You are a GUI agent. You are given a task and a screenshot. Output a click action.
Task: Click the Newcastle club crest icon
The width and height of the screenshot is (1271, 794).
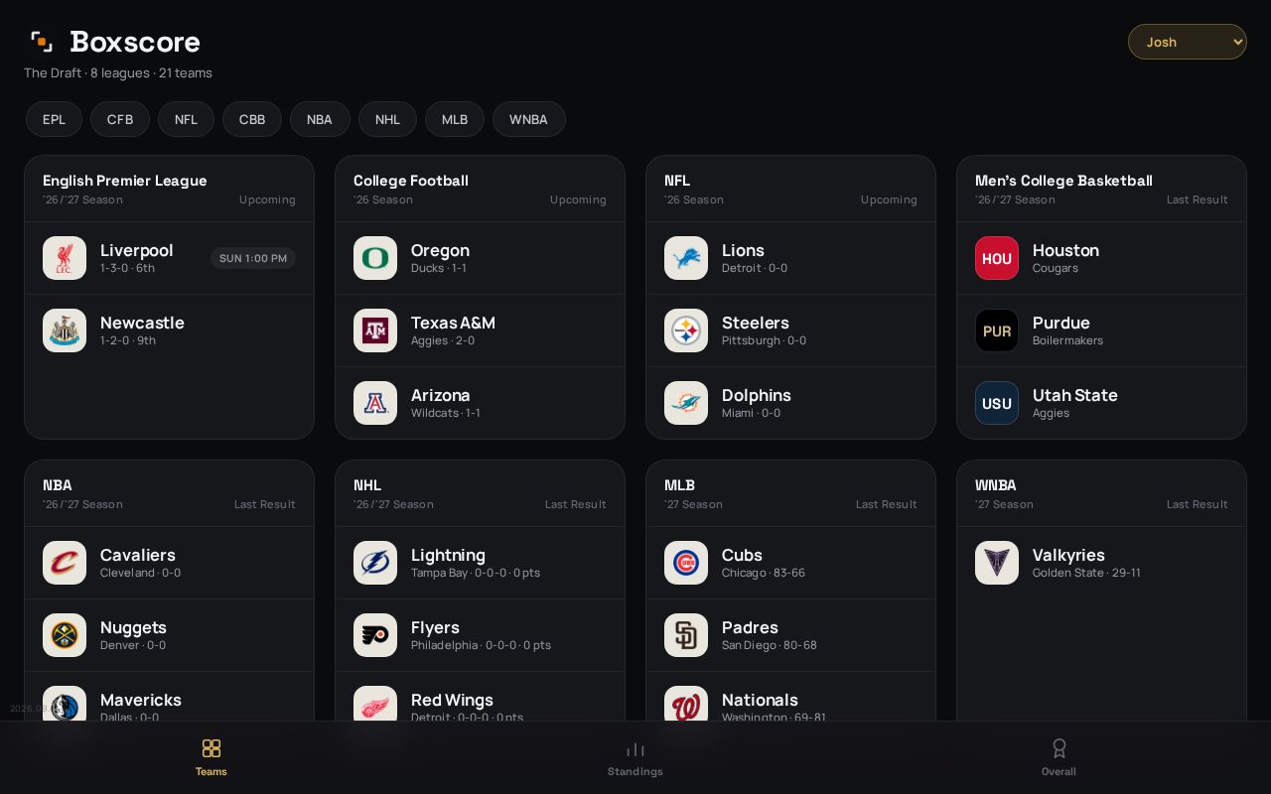pos(65,331)
